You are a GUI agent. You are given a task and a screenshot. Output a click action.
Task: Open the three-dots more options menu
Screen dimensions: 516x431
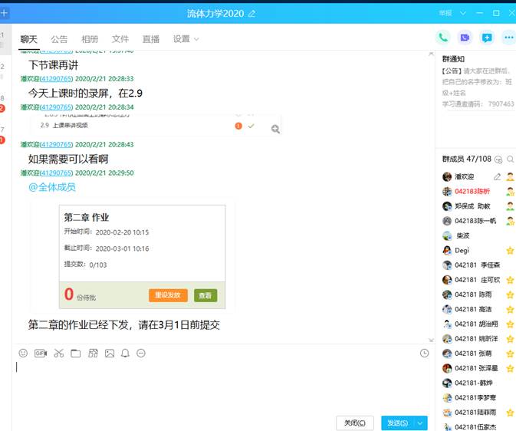[x=508, y=37]
